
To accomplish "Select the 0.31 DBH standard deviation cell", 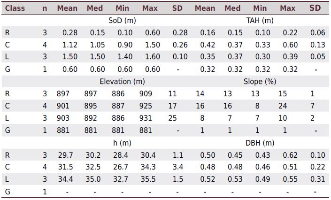I will (x=317, y=179).
